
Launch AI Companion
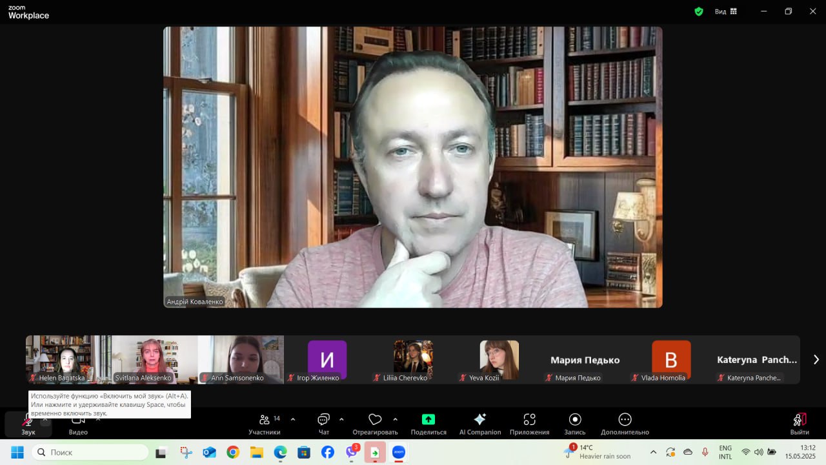click(x=479, y=424)
